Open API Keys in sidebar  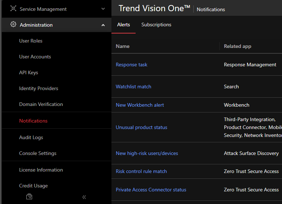click(x=28, y=72)
